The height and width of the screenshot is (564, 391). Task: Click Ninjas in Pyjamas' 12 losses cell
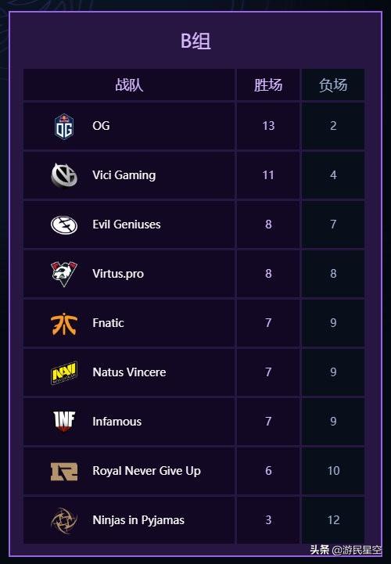333,520
